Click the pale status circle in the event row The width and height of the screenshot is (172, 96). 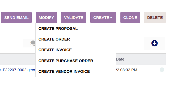[x=162, y=70]
